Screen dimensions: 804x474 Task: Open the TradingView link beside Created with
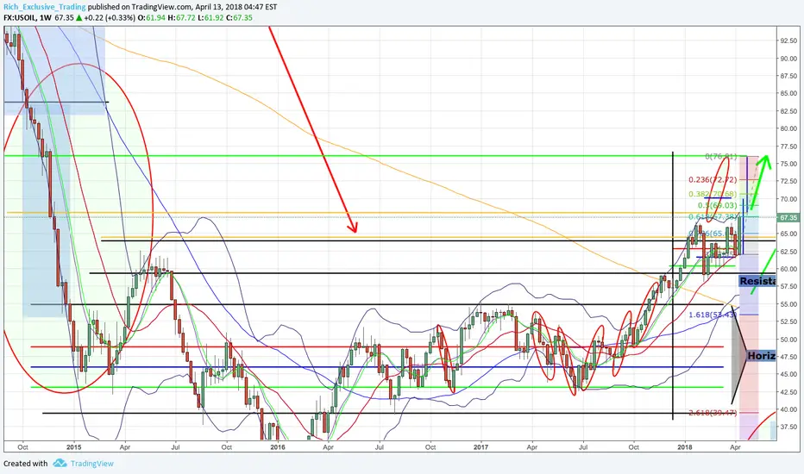point(91,464)
